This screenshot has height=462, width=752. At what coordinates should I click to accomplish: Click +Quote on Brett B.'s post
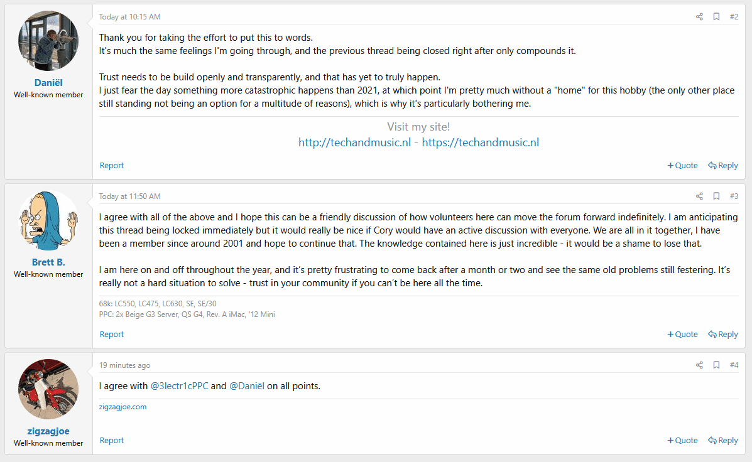682,334
